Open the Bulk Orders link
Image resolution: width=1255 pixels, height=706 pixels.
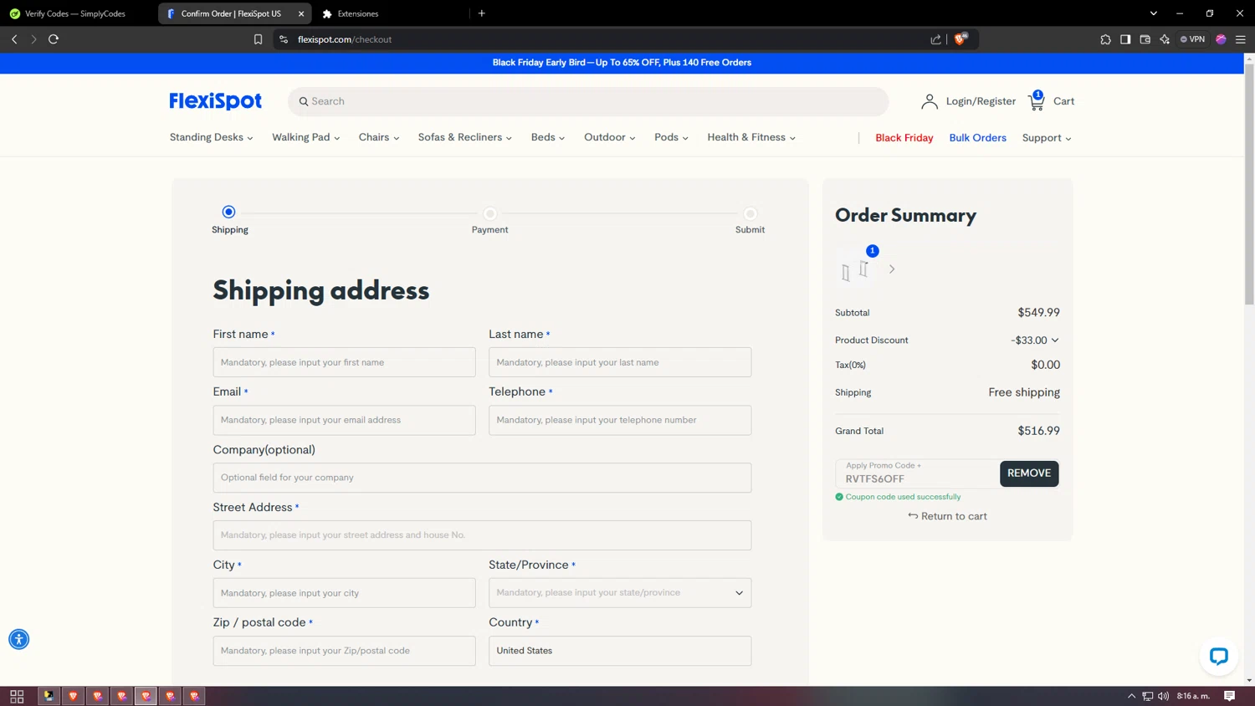click(x=977, y=138)
